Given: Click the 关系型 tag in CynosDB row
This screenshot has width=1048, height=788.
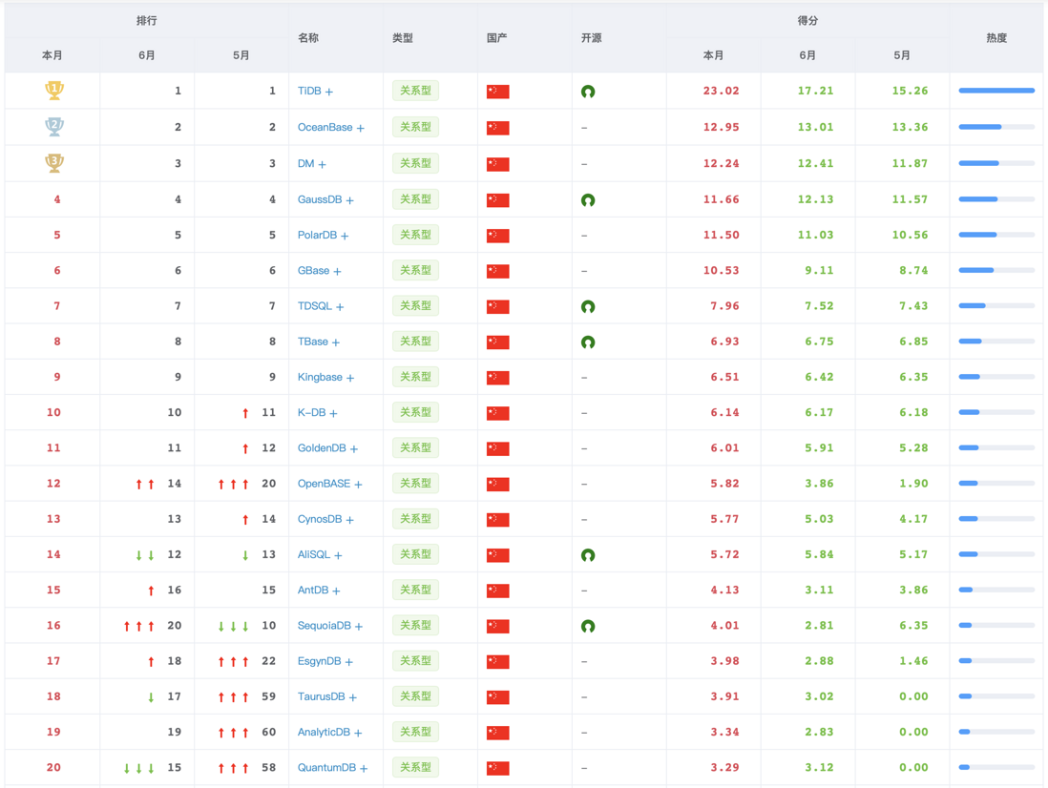Looking at the screenshot, I should 415,519.
